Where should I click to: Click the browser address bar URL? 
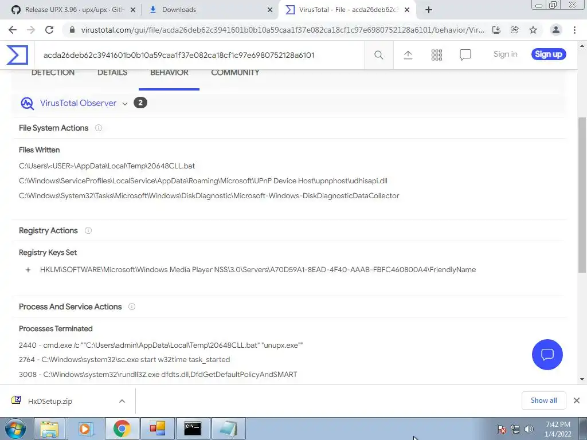click(x=283, y=30)
